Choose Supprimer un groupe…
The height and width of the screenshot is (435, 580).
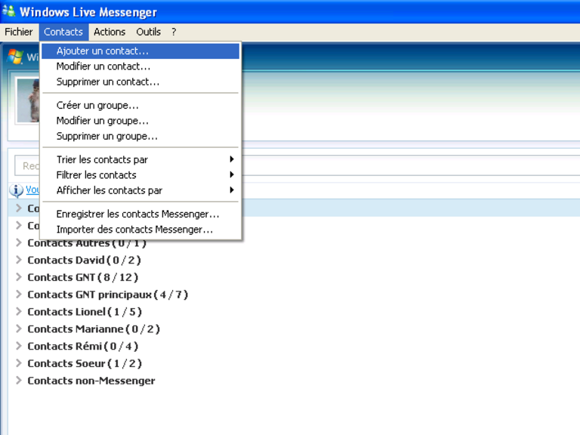pos(140,137)
